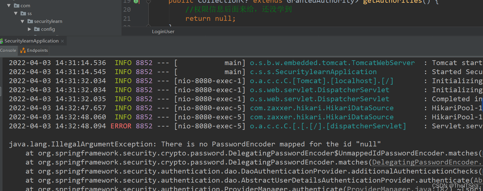Click the TomcatWebServer logger name
This screenshot has width=483, height=191.
pyautogui.click(x=332, y=63)
